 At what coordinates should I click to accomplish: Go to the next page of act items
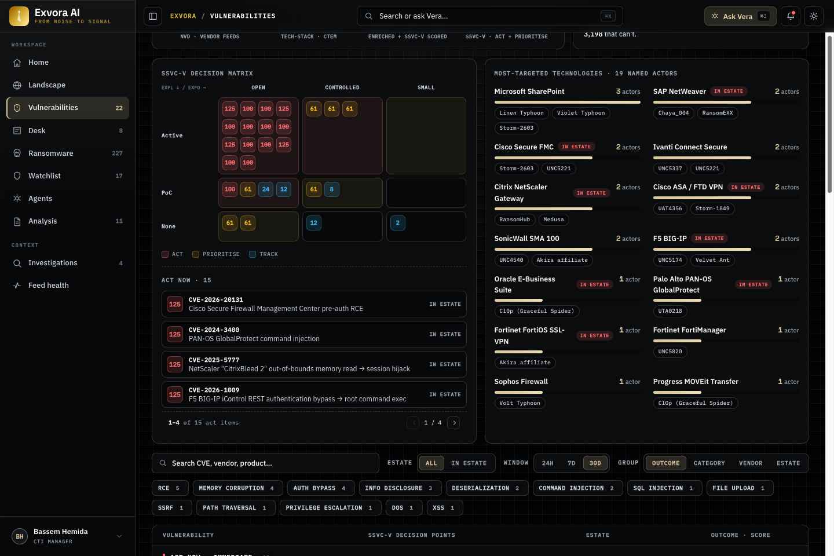(x=454, y=423)
